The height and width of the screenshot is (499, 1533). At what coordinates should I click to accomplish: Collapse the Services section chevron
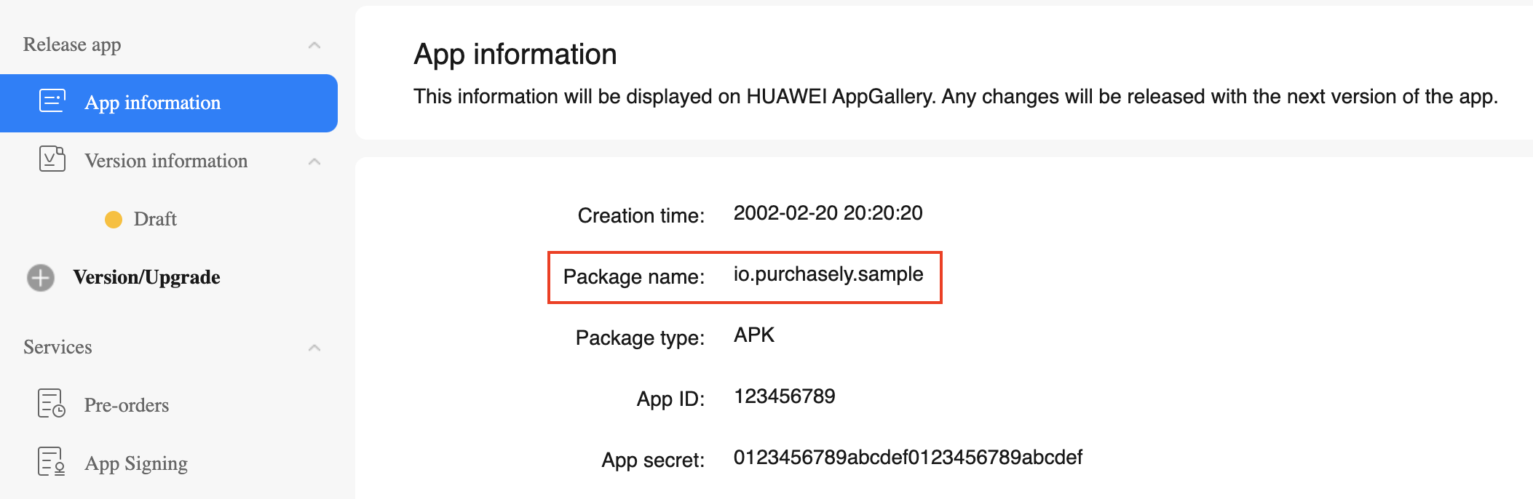coord(314,348)
